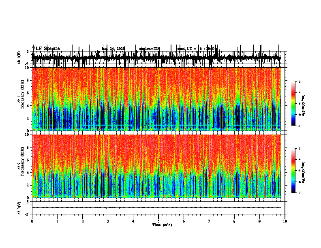Click the ch.3 flat voltage trace
Screen dimensions: 321x248
tap(156, 208)
